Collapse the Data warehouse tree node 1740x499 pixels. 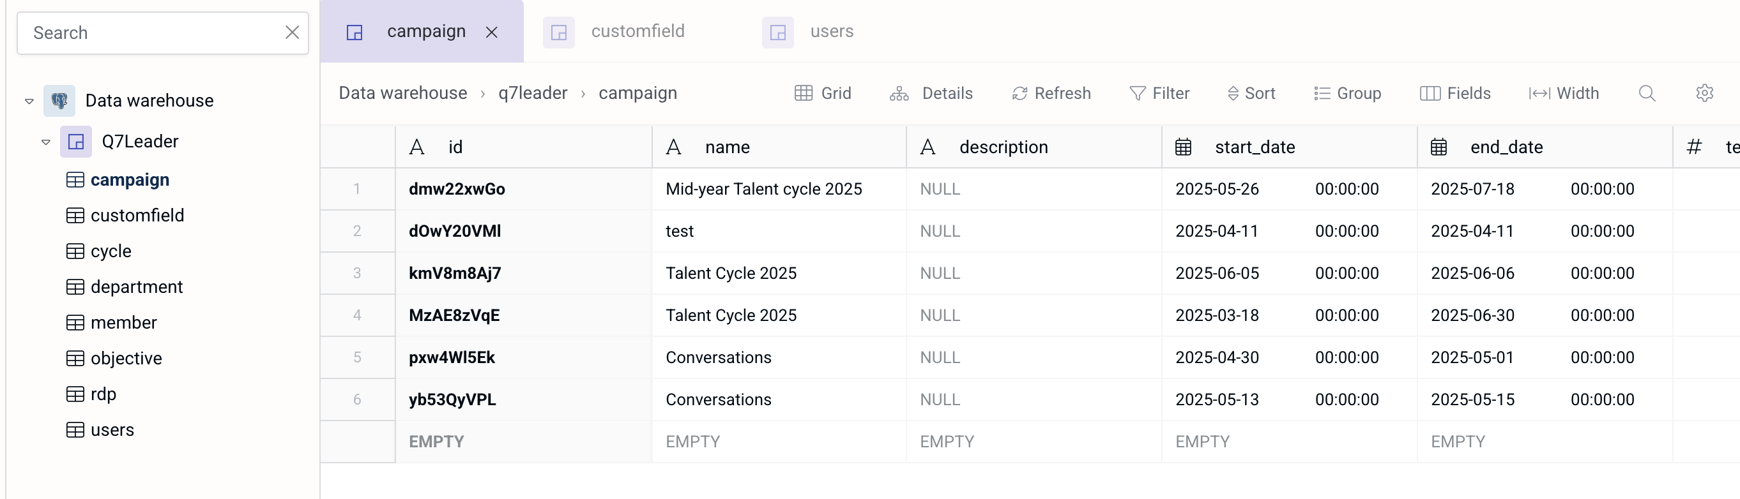click(x=29, y=101)
